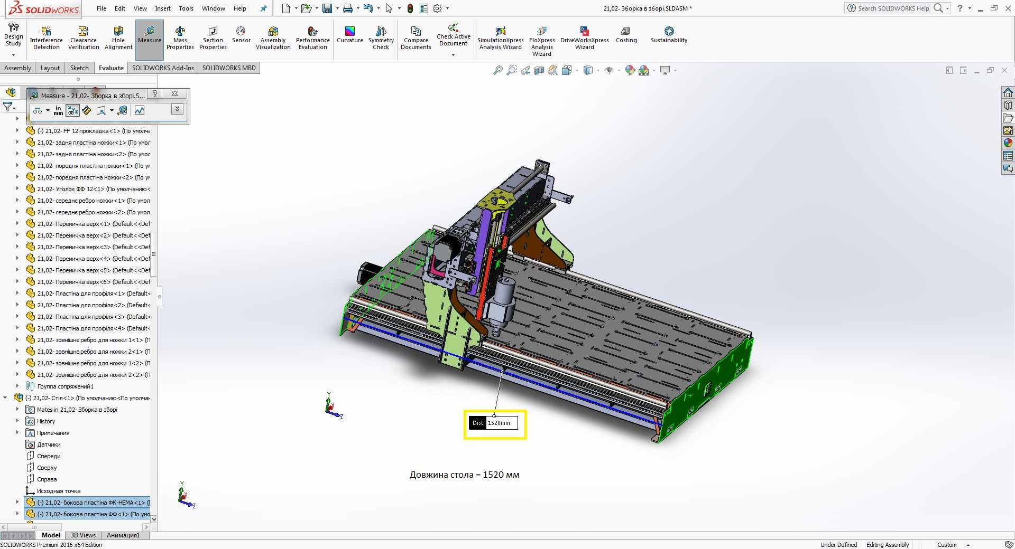Open Hole Alignment tool
Image resolution: width=1015 pixels, height=549 pixels.
pos(118,38)
